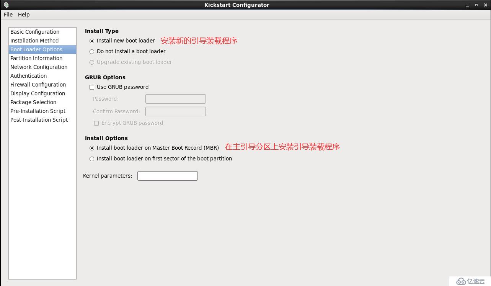
Task: Open the Help menu
Action: 24,15
